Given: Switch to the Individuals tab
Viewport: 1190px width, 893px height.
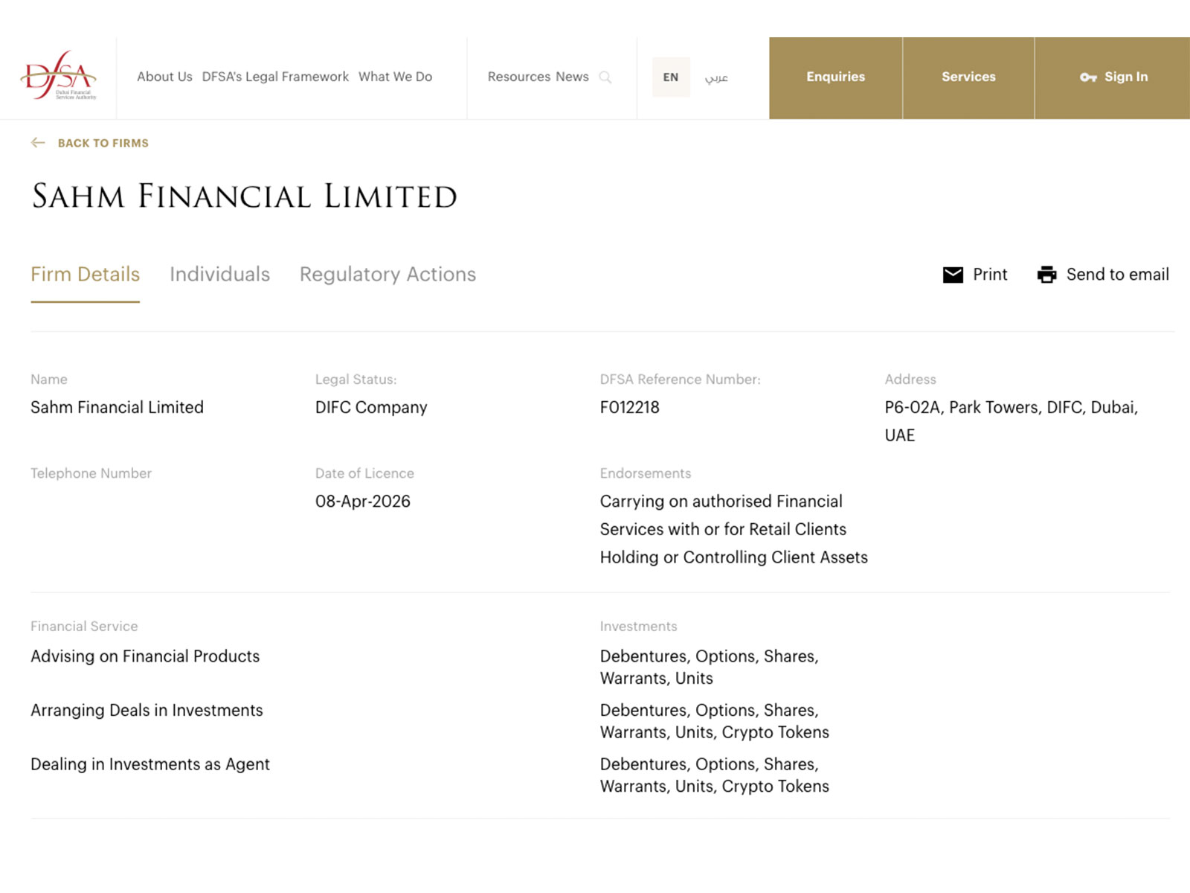Looking at the screenshot, I should (x=220, y=275).
